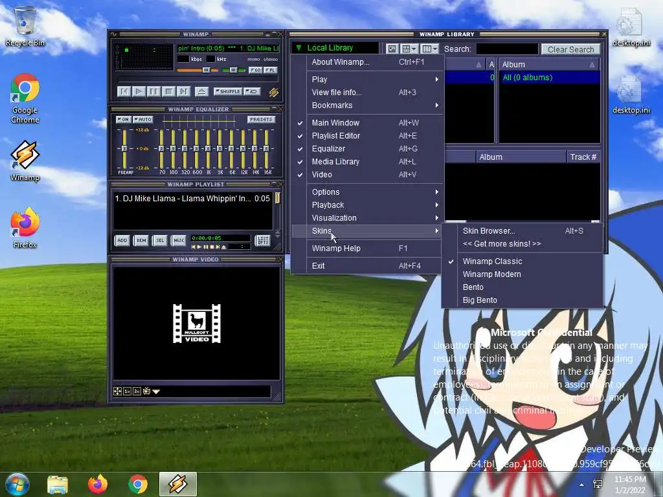Open the playlist LIST OPTS menu button
The height and width of the screenshot is (497, 663).
[263, 241]
